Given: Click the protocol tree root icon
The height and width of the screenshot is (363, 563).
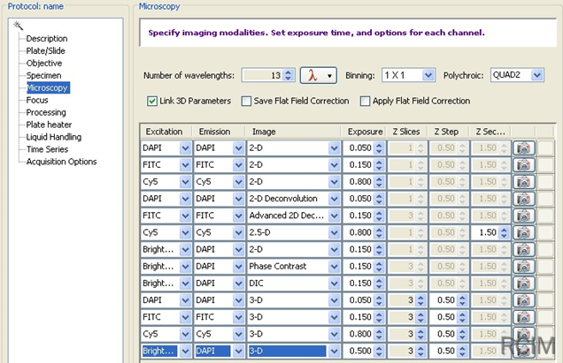Looking at the screenshot, I should pos(19,26).
